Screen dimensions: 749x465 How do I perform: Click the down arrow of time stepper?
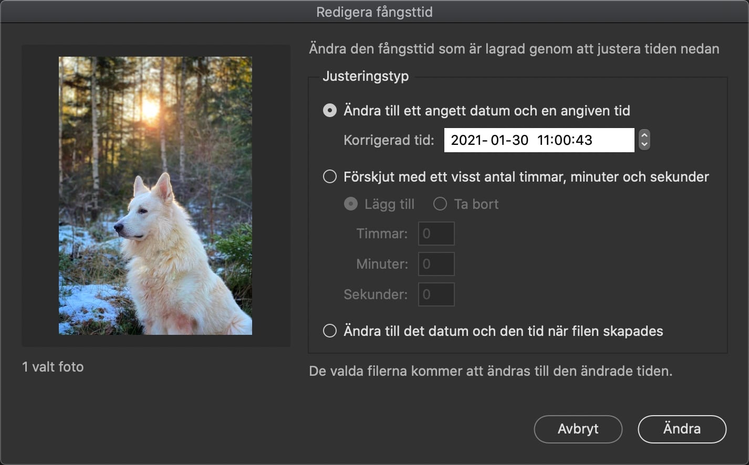(644, 145)
